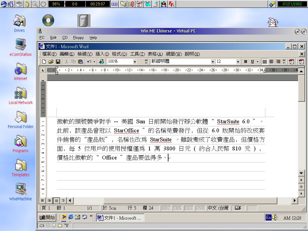Align the text to the right

(x=278, y=62)
